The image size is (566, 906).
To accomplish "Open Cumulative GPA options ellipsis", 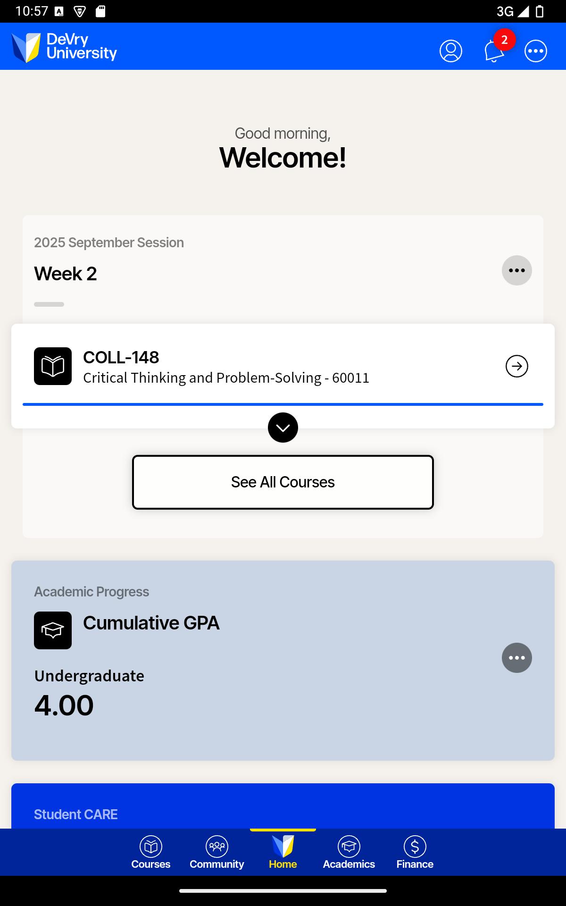I will tap(516, 658).
